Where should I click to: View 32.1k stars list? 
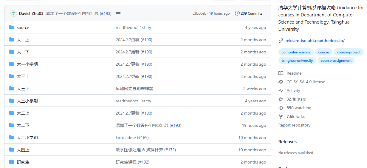pyautogui.click(x=296, y=99)
